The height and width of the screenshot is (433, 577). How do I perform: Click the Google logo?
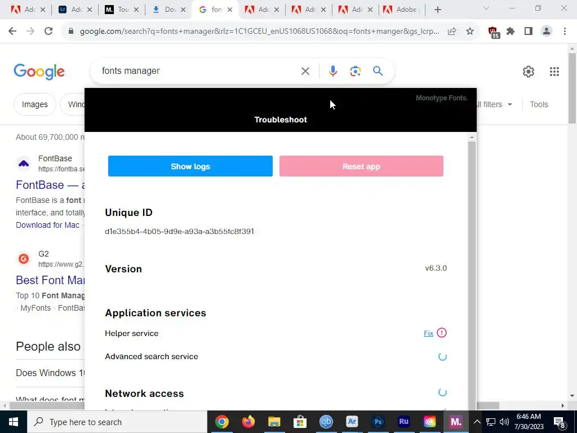pos(39,72)
